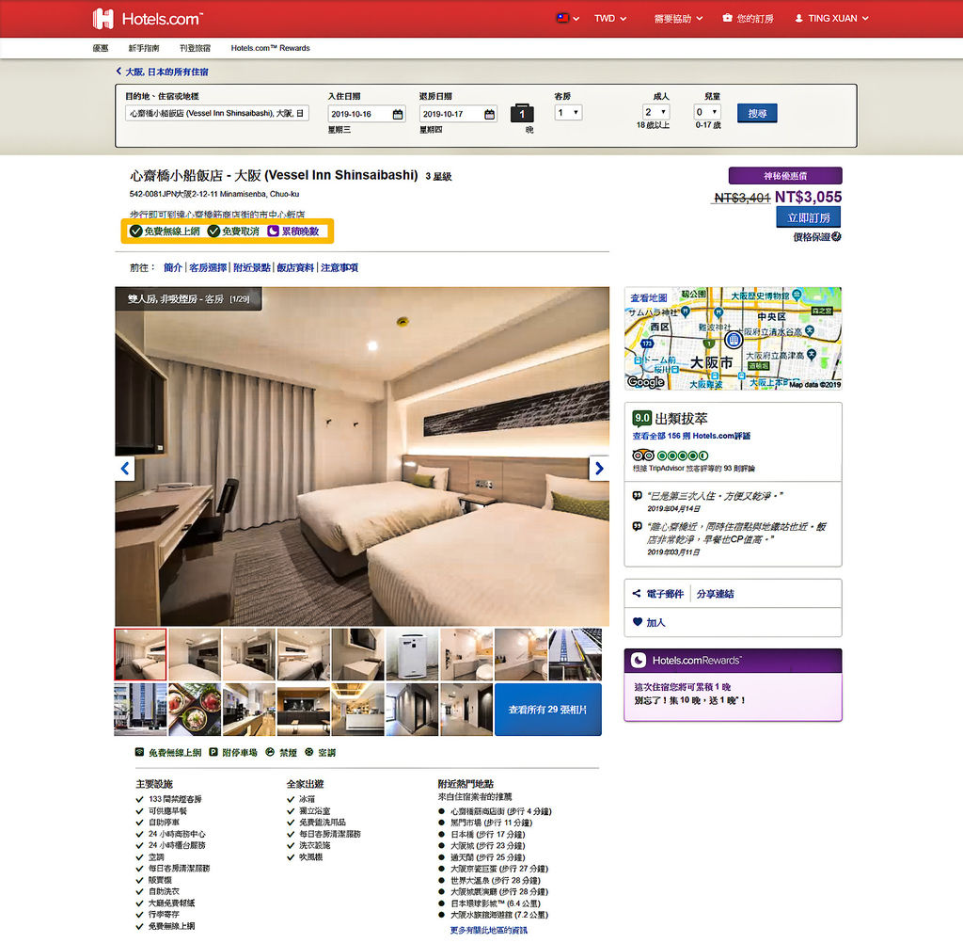963x943 pixels.
Task: Jump to 飯店資料 section
Action: (x=295, y=267)
